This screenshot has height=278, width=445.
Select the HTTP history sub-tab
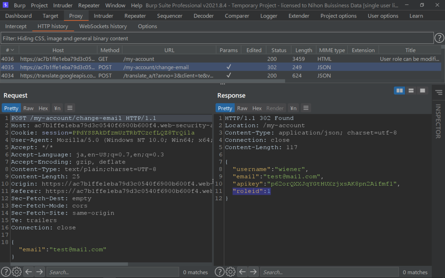(x=53, y=26)
